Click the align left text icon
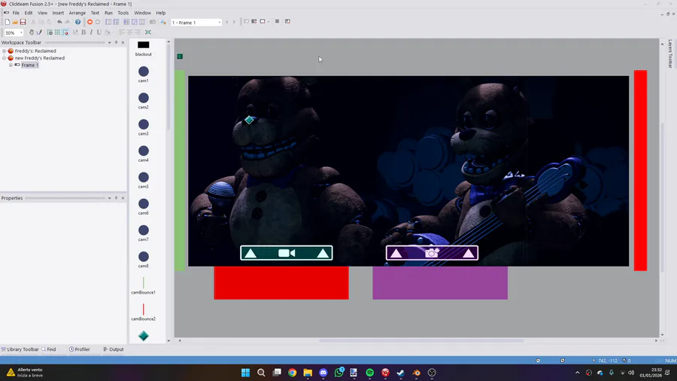The height and width of the screenshot is (381, 677). click(x=122, y=32)
